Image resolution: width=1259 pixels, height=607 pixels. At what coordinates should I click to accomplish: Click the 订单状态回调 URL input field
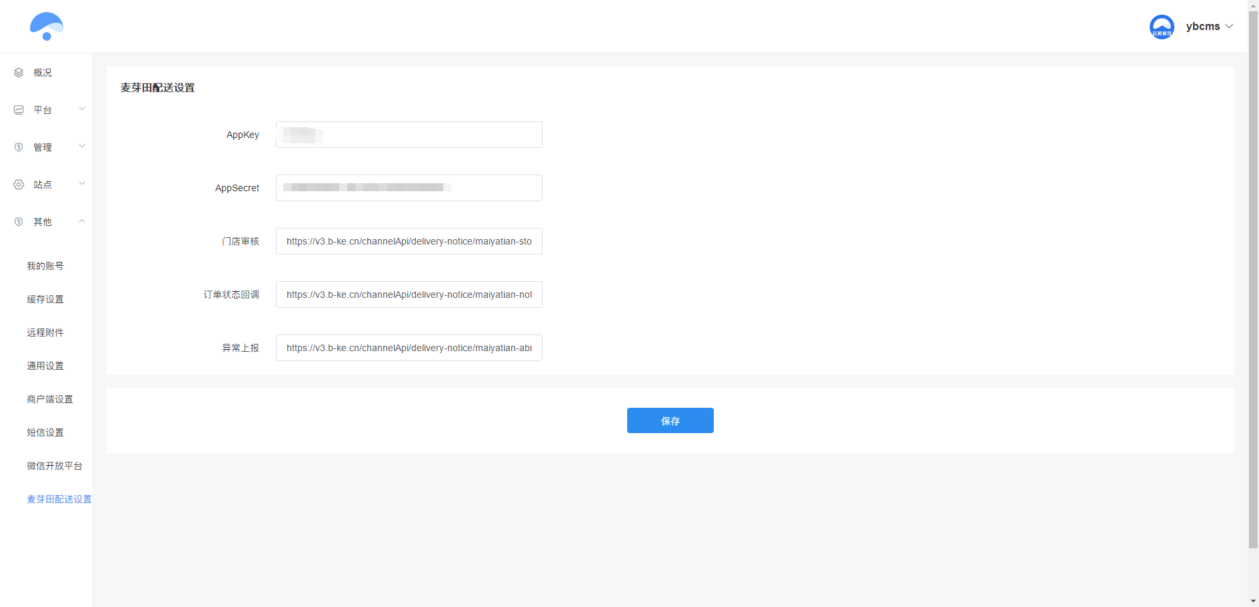click(x=409, y=295)
